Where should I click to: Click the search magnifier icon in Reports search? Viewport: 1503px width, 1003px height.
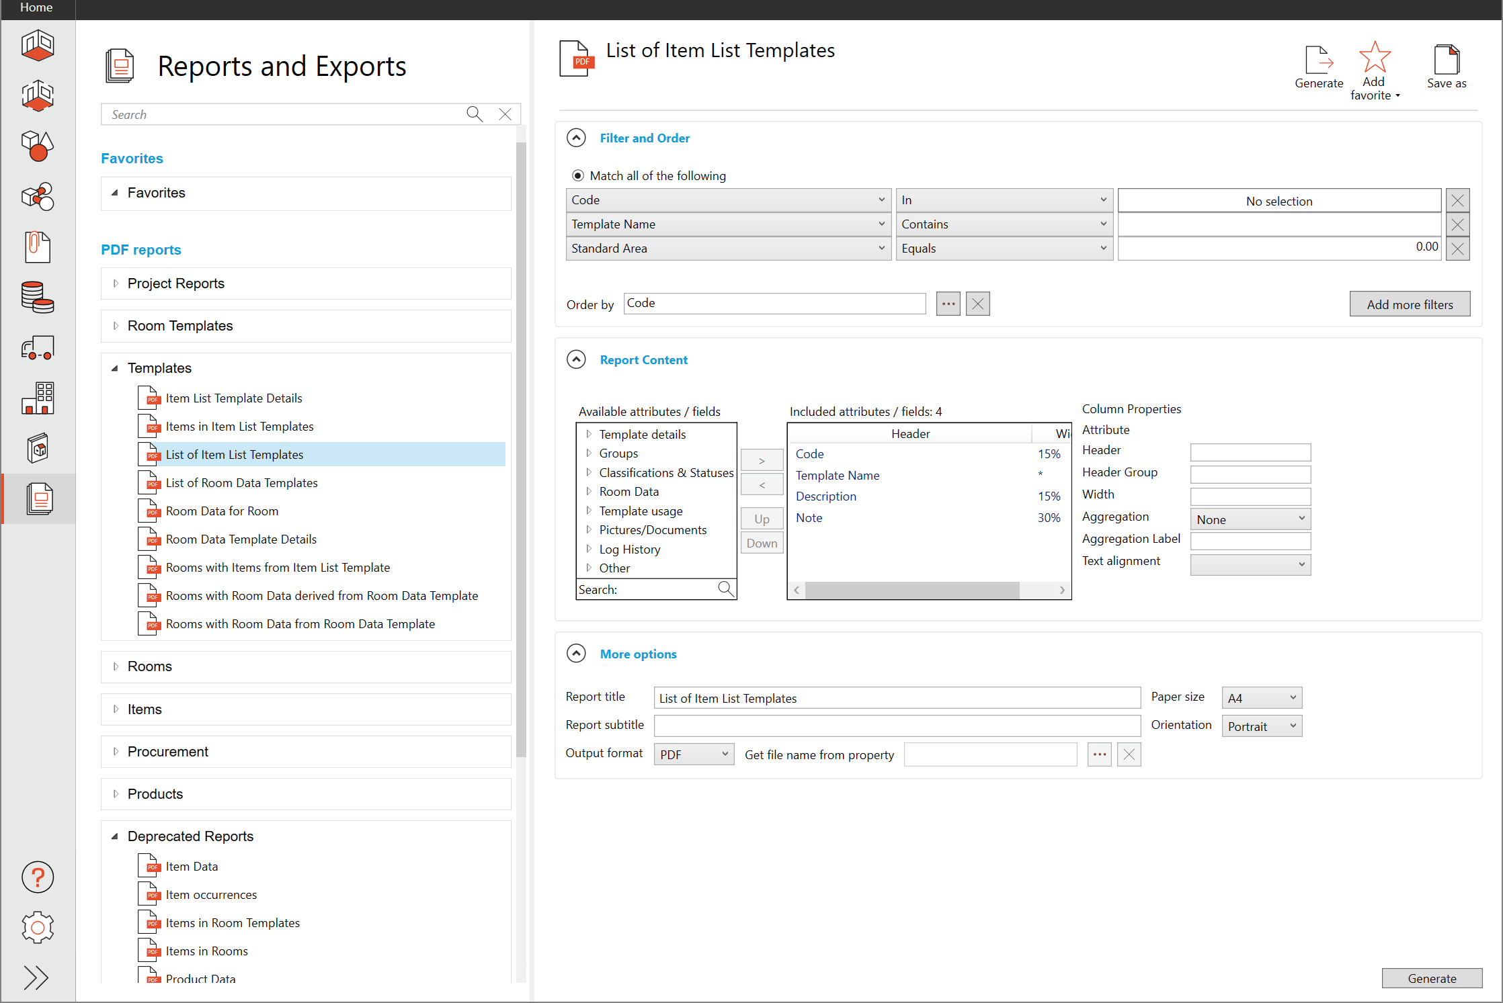tap(475, 114)
